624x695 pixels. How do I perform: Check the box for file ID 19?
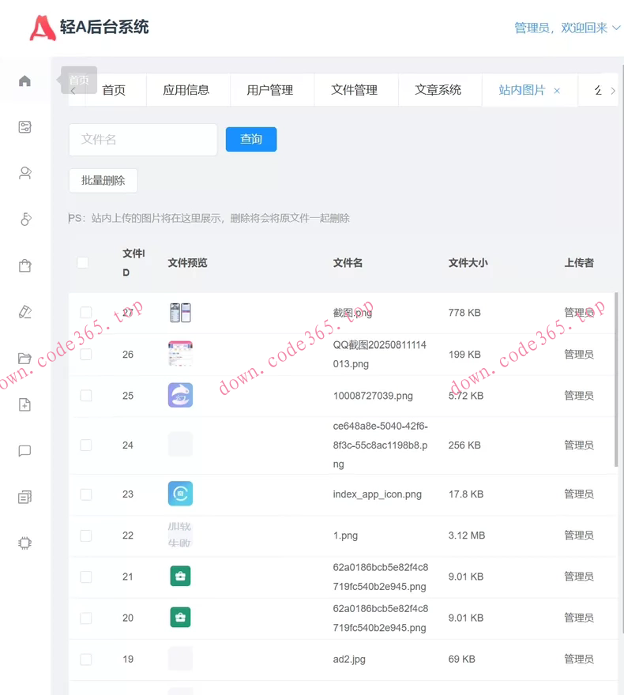(86, 659)
